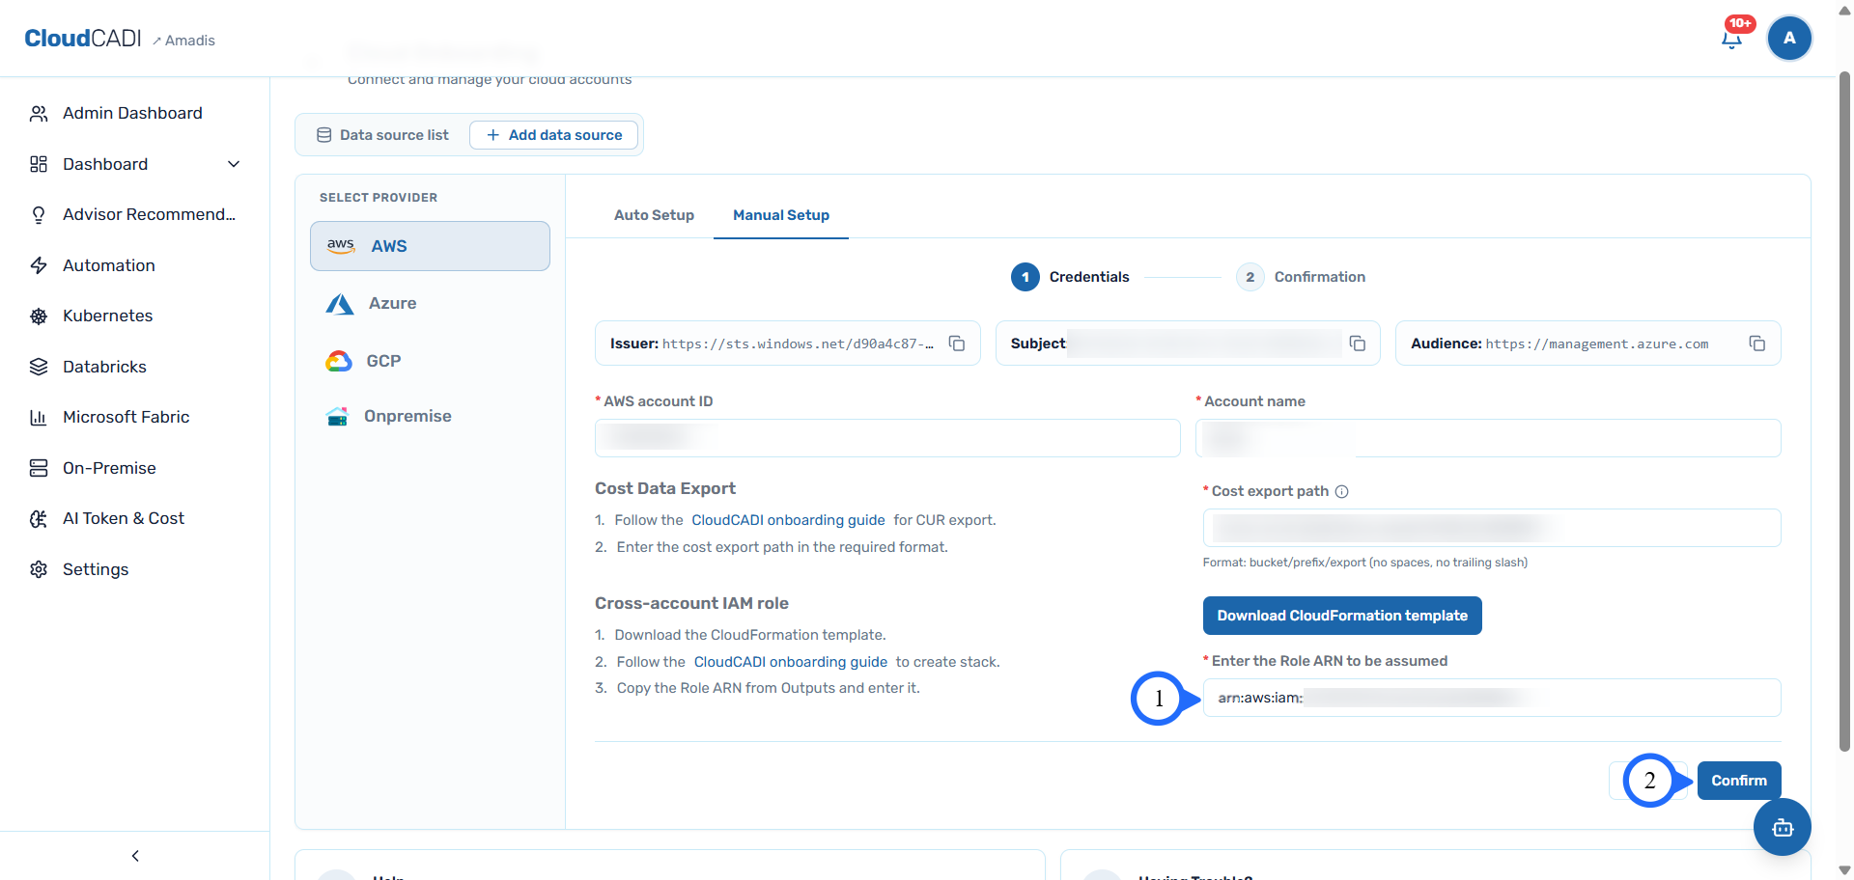Switch to Data source list

pos(383,135)
